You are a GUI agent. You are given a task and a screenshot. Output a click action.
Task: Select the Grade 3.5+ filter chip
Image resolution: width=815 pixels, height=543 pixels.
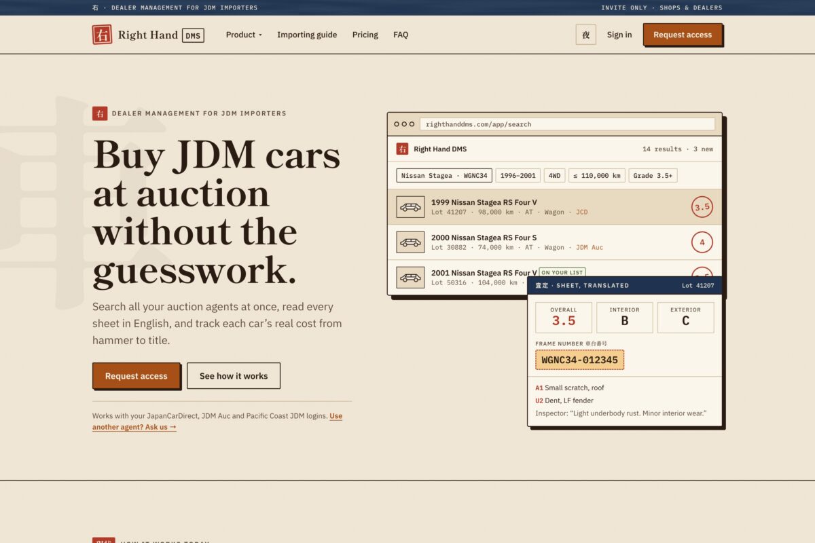(653, 176)
